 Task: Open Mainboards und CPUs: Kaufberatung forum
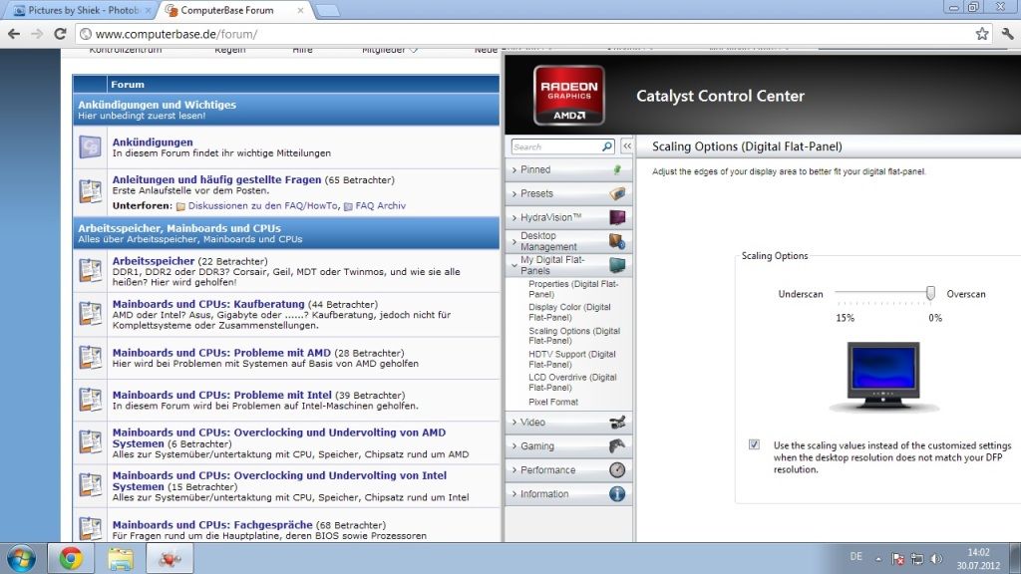208,304
